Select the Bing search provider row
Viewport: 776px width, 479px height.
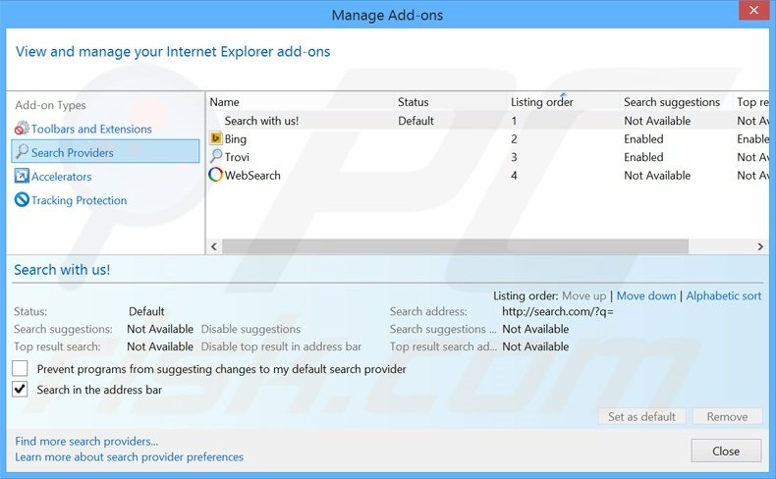point(487,139)
